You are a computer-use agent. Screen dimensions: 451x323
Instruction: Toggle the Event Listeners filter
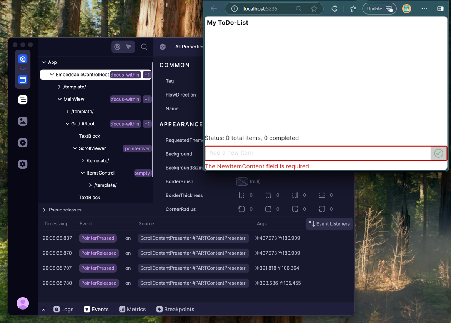[329, 224]
